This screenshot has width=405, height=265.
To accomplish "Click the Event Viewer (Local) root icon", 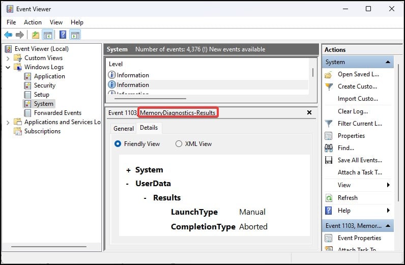I will 9,49.
